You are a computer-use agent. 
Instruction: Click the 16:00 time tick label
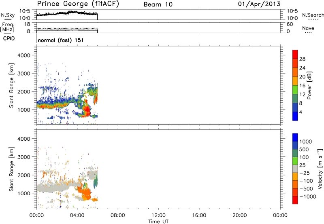[x=199, y=216]
